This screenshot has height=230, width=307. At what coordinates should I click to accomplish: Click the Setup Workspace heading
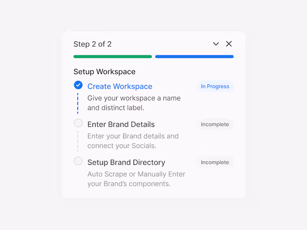[104, 72]
